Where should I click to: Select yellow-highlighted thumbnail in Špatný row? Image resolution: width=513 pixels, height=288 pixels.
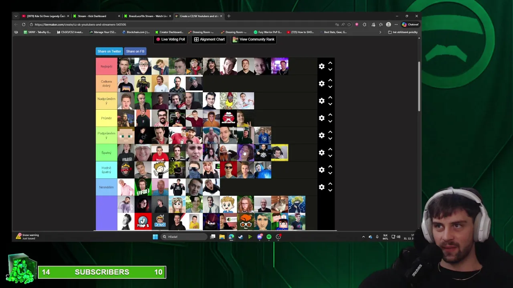click(x=280, y=152)
